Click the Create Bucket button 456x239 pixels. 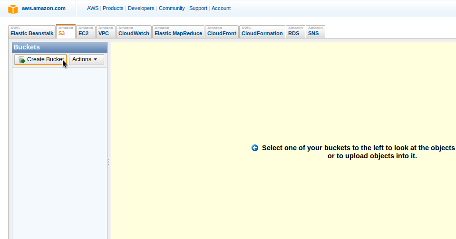40,59
